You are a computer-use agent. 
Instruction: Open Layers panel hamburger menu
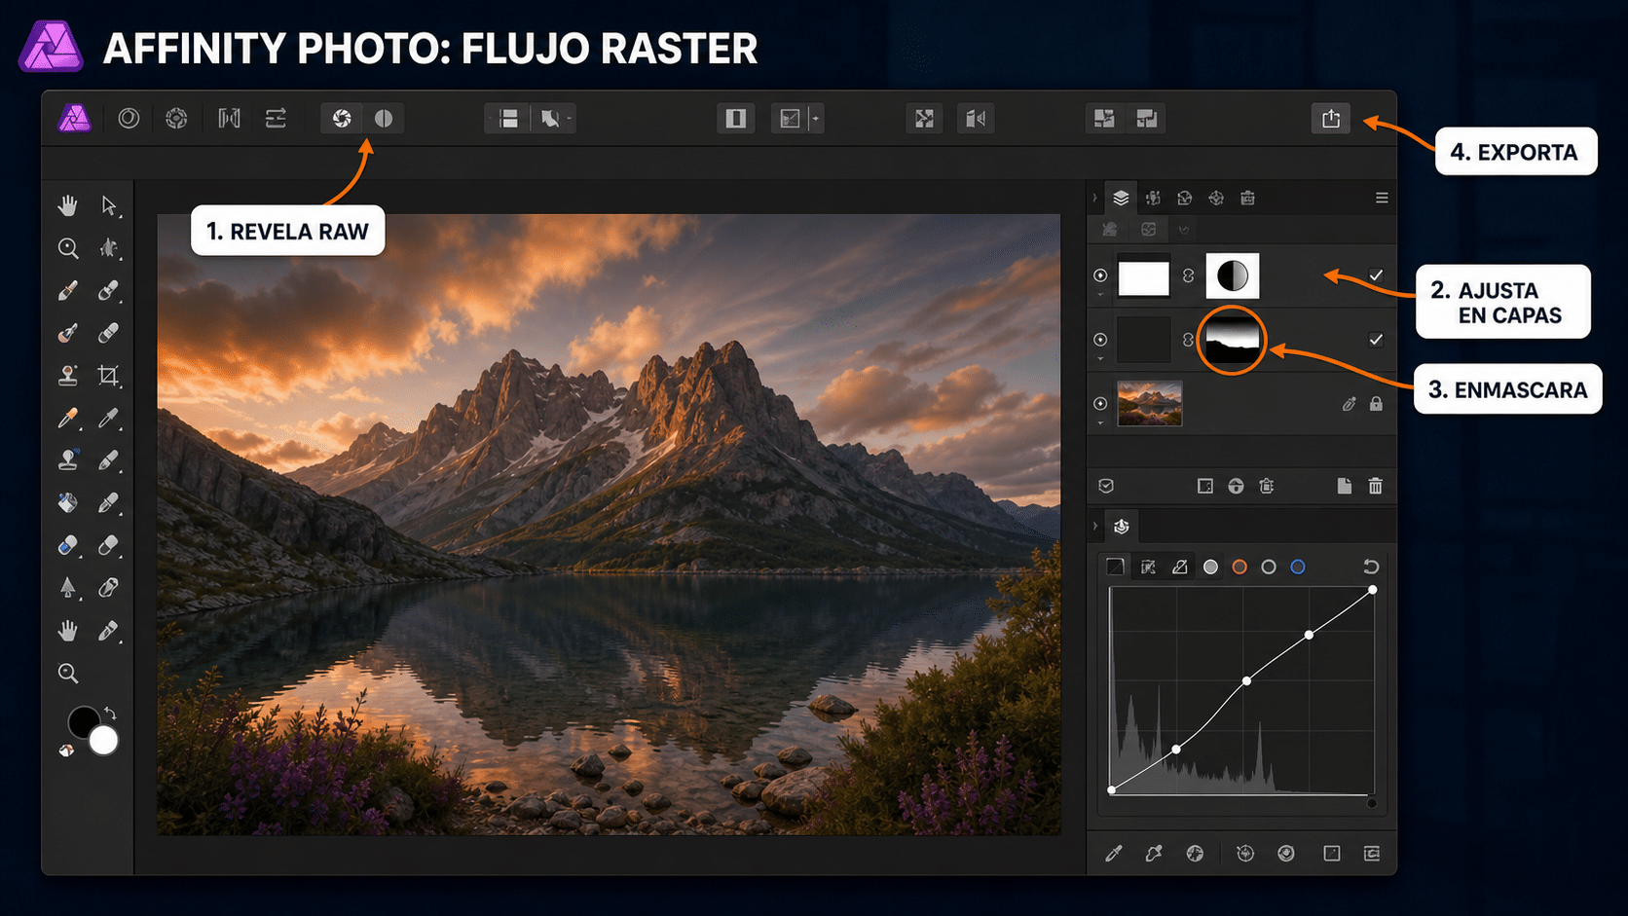tap(1382, 198)
